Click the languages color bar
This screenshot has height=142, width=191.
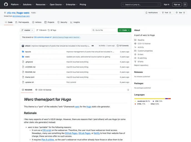point(152,98)
